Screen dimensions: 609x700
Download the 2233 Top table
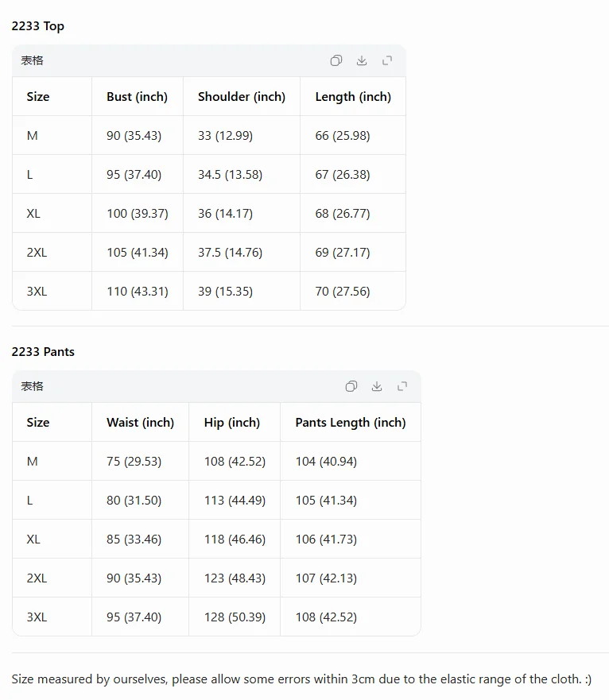click(x=362, y=60)
